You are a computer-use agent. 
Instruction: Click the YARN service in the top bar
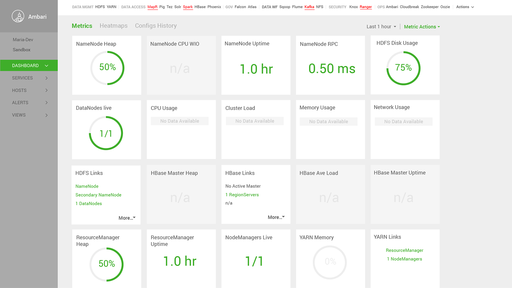tap(111, 7)
